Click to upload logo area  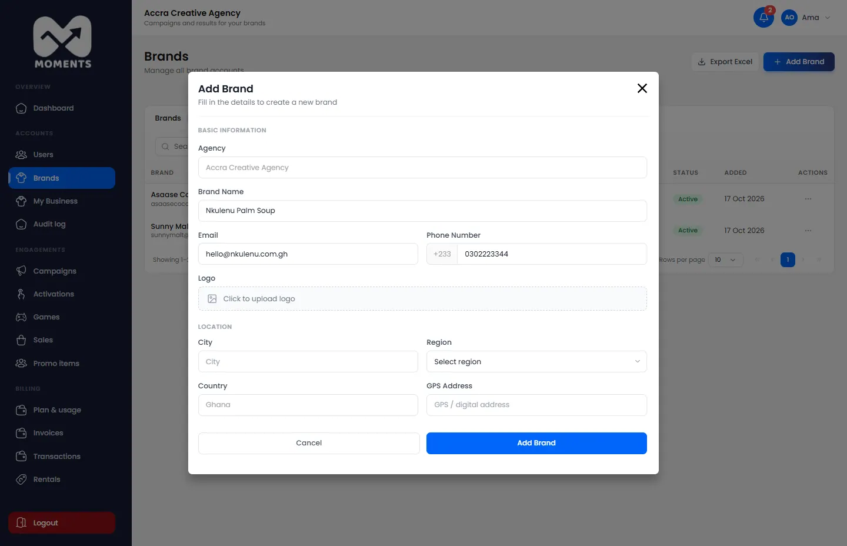422,299
